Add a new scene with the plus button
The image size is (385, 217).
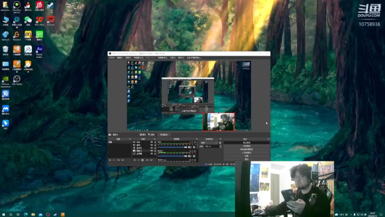[x=110, y=160]
